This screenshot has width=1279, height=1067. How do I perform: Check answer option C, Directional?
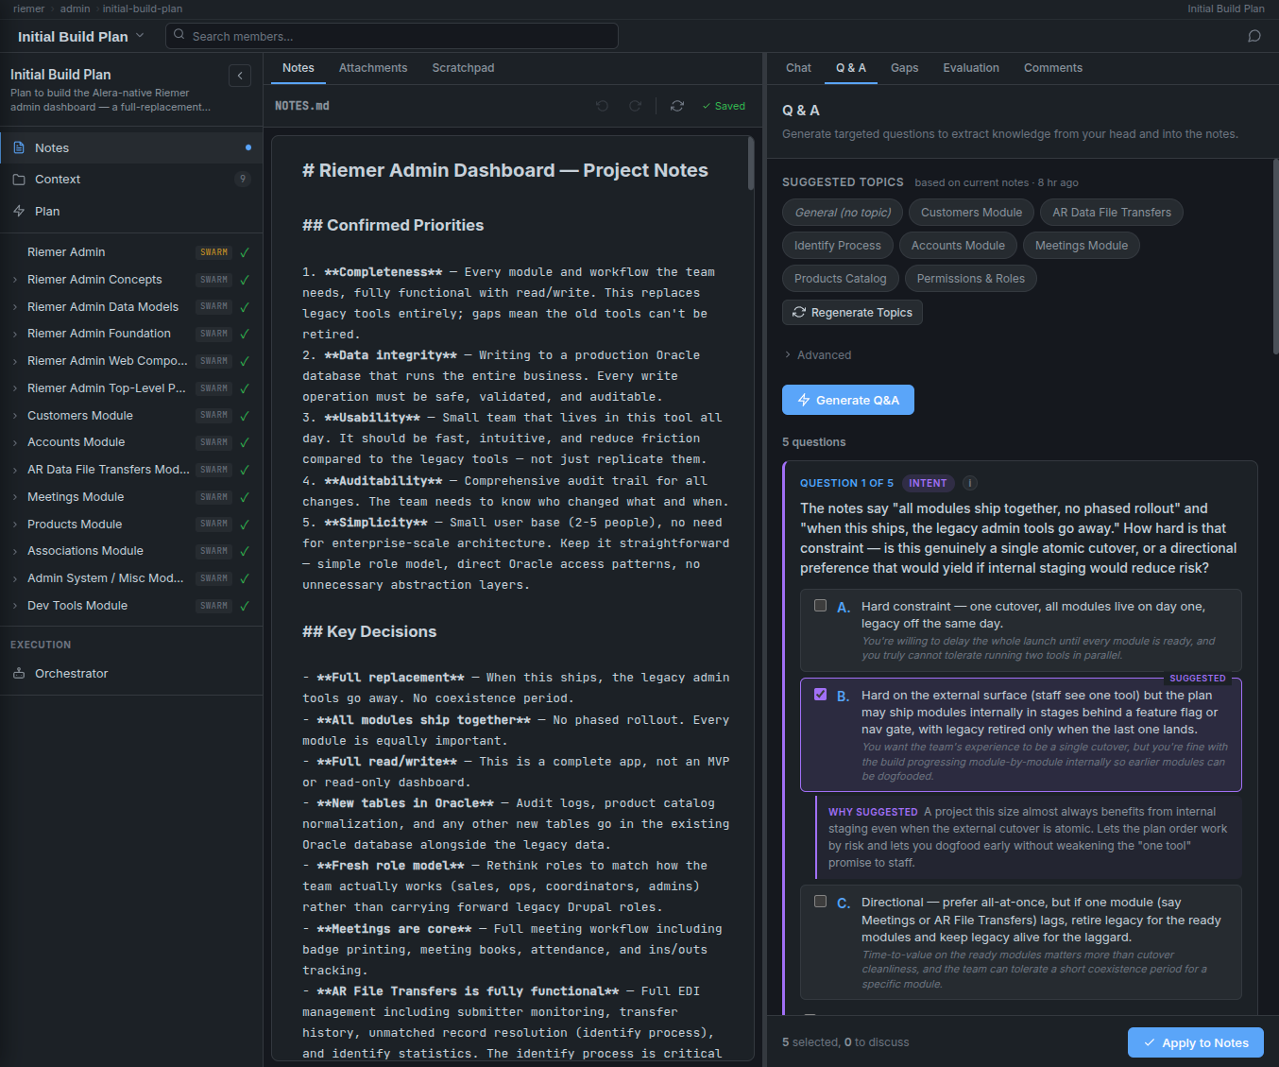click(x=820, y=902)
